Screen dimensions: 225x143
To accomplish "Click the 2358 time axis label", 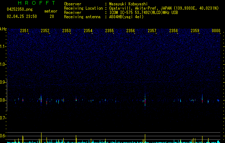I will coord(173,30).
